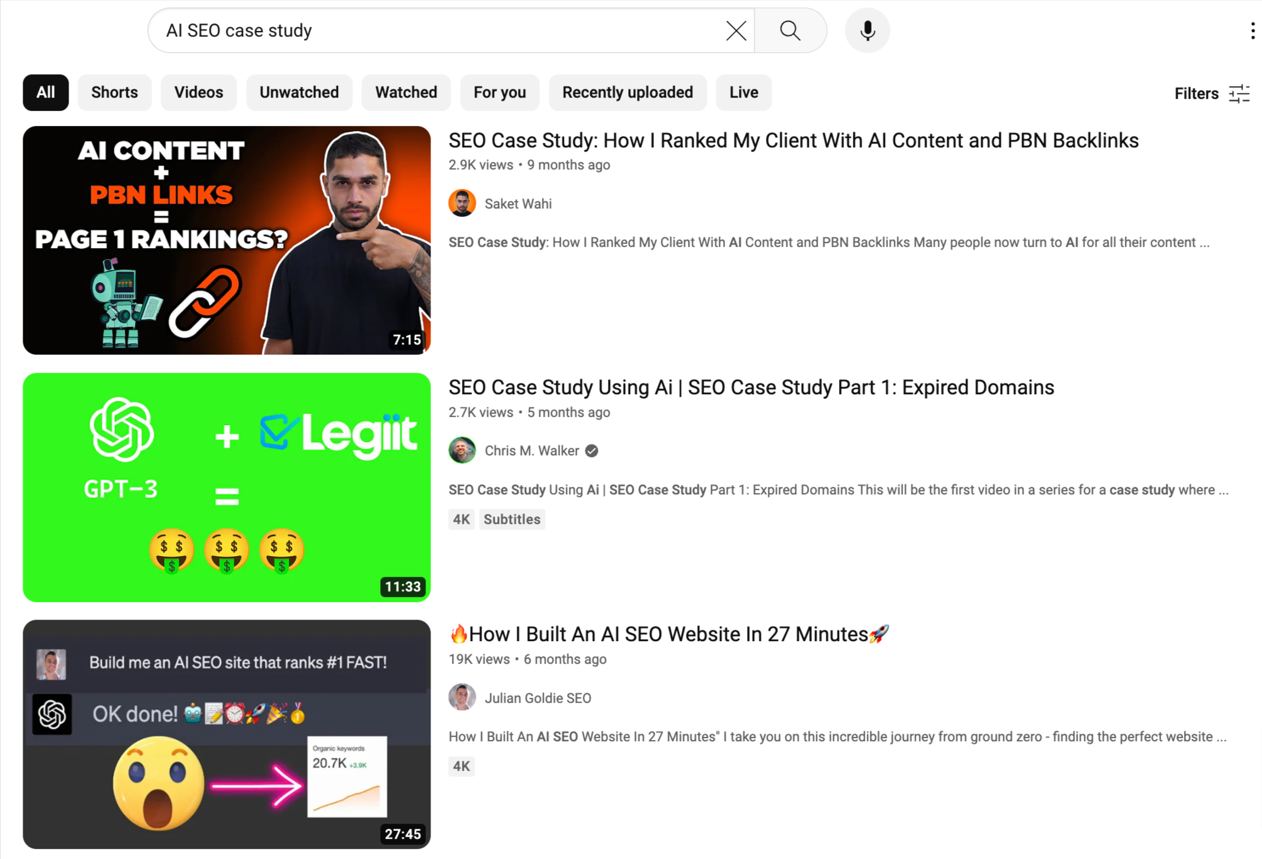Clear the search box with X icon
This screenshot has height=859, width=1262.
point(735,30)
